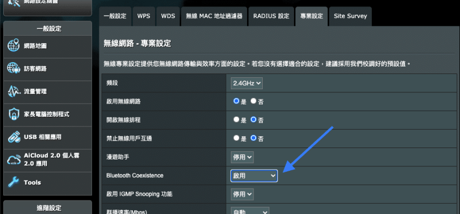The width and height of the screenshot is (460, 214).
Task: Click the setup wizard icon at top of sidebar
Action: point(14,2)
